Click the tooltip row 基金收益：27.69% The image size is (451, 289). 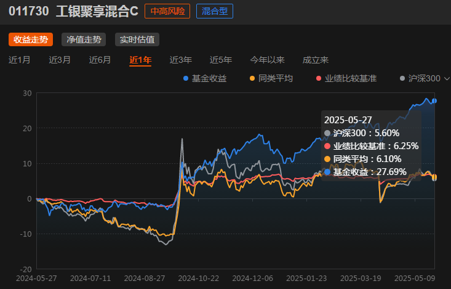tap(365, 172)
